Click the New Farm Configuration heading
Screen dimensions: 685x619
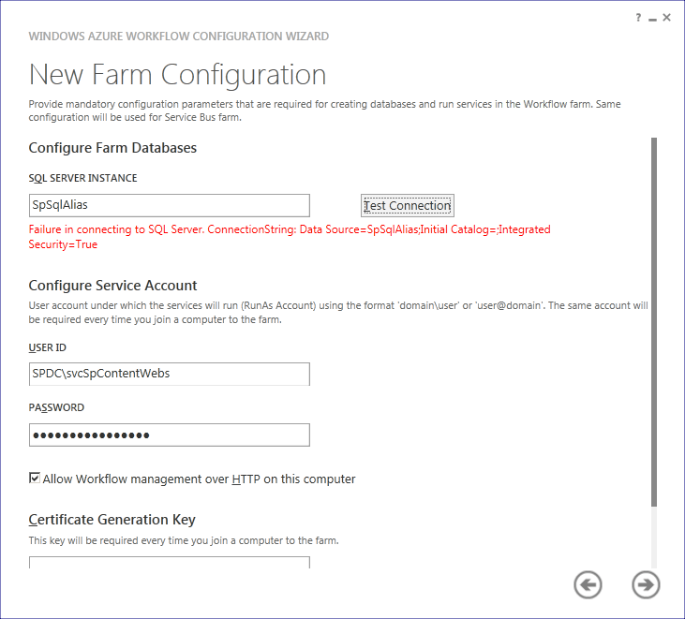[x=177, y=74]
